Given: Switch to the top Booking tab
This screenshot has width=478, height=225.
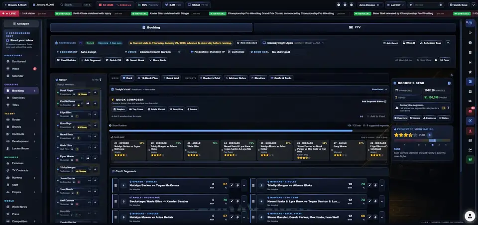Looking at the screenshot, I should [x=151, y=27].
